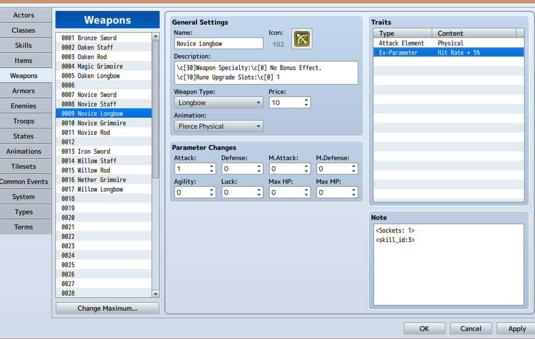Select Nether Grimoire in weapons list
Viewport: 535px width, 339px height.
102,180
